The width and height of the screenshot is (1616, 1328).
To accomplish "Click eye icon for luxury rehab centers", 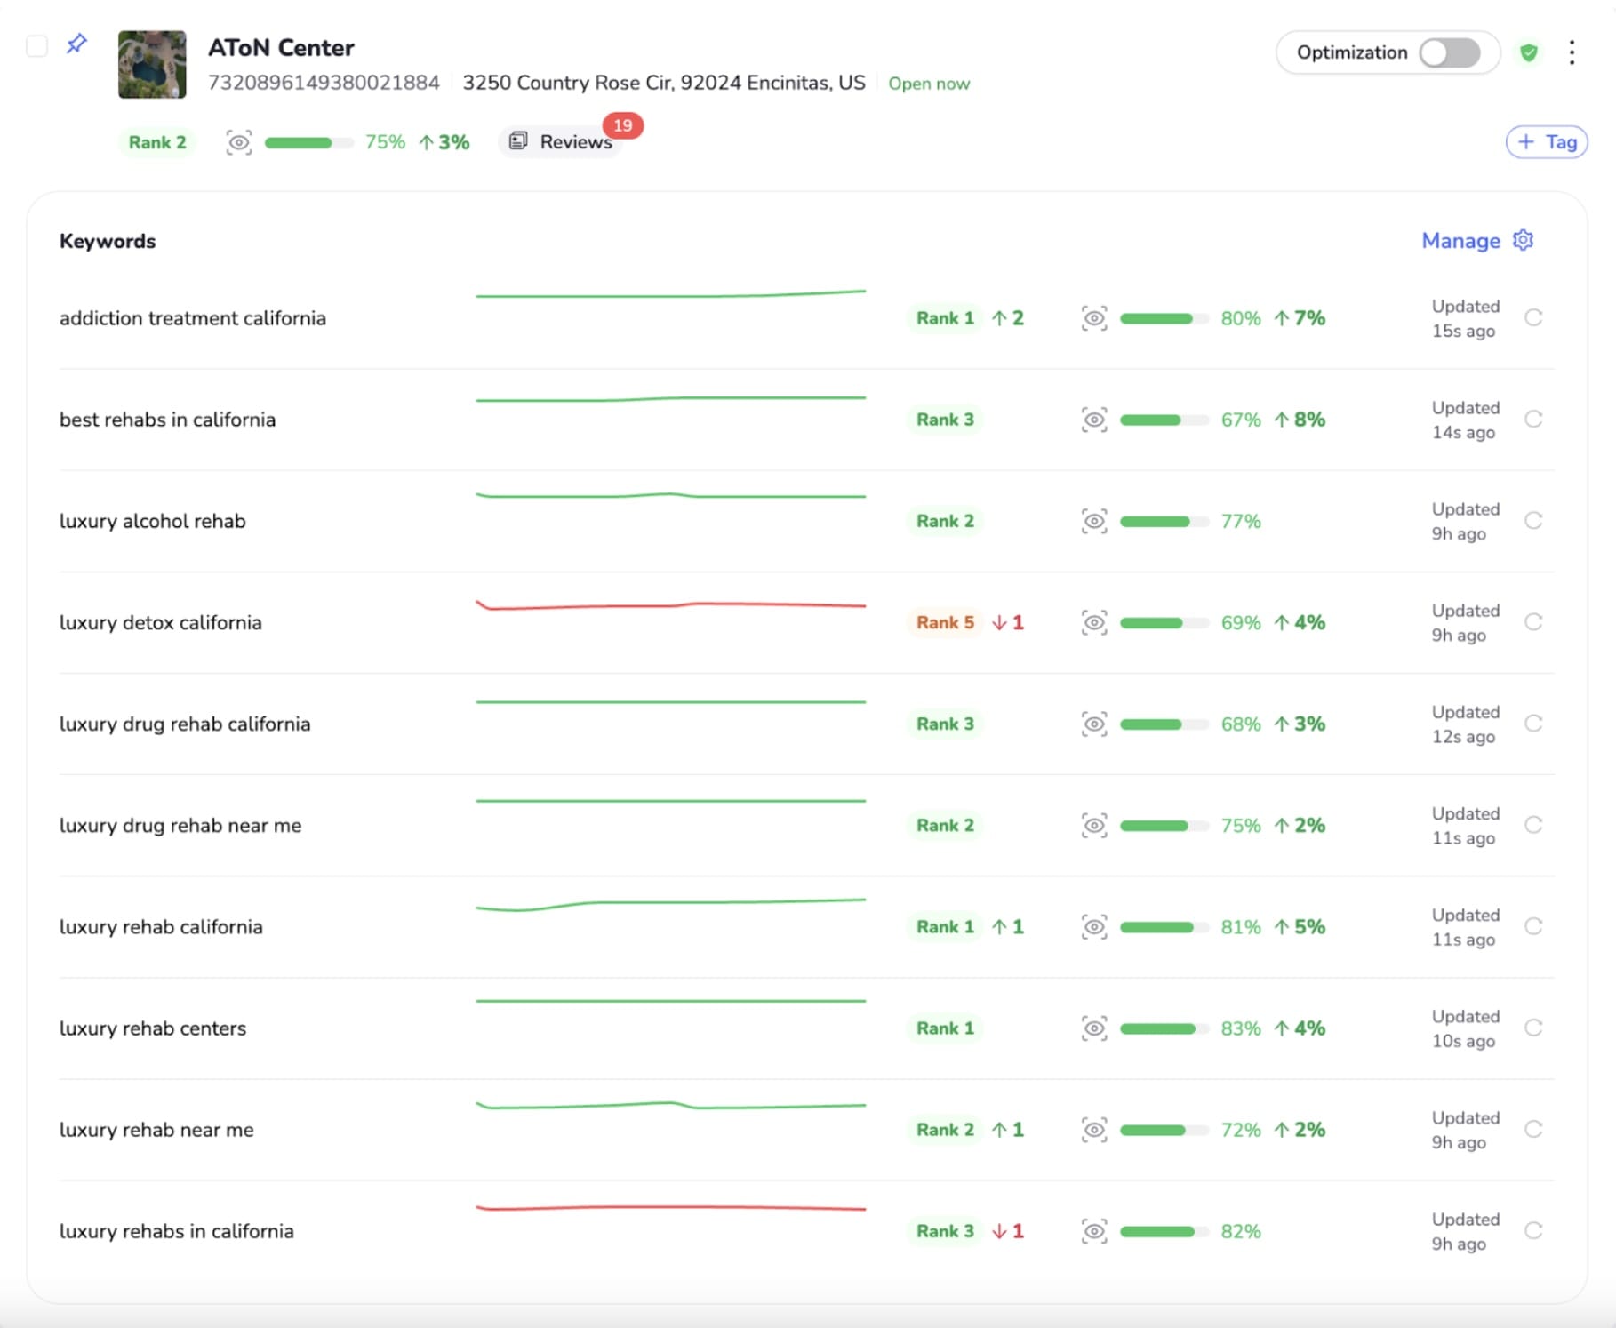I will pyautogui.click(x=1094, y=1028).
